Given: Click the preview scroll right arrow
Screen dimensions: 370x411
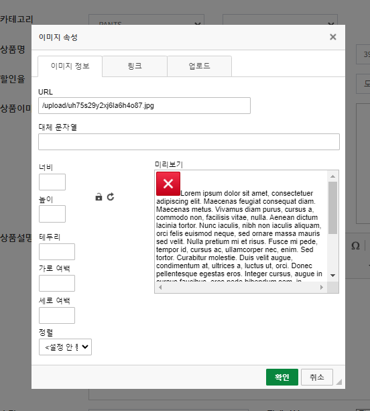Looking at the screenshot, I should pyautogui.click(x=322, y=287).
